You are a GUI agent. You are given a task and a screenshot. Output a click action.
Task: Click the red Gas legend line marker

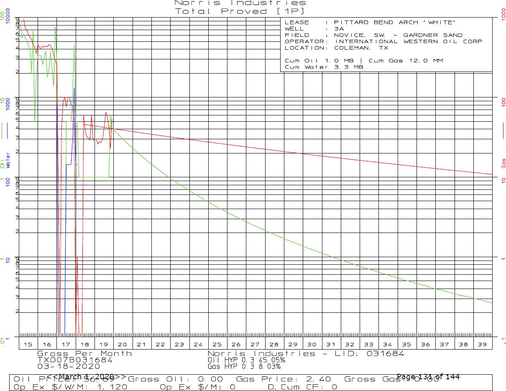(x=503, y=131)
